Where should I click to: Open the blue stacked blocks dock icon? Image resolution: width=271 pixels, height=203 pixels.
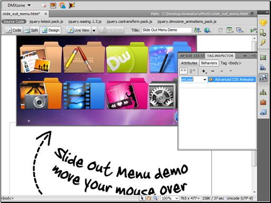coord(263,67)
